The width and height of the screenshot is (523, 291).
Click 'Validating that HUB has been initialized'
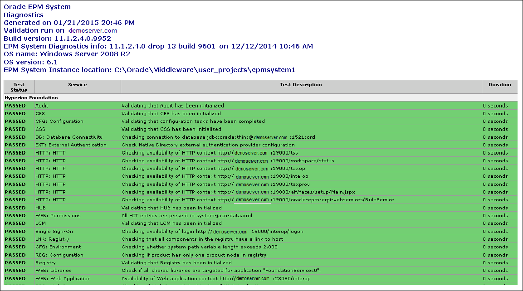coord(171,208)
